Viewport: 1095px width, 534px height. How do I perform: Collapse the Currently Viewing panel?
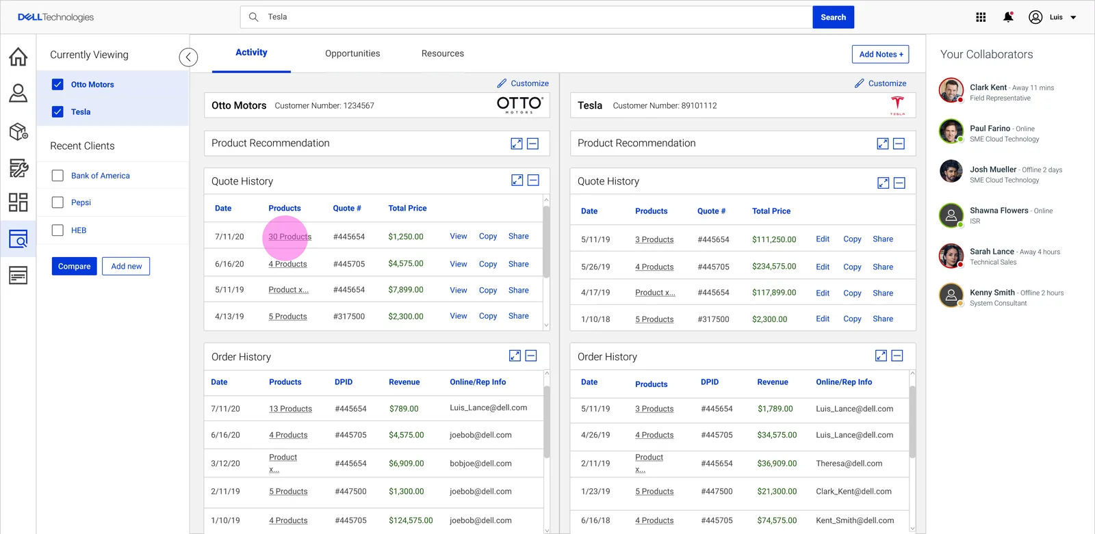pos(188,57)
